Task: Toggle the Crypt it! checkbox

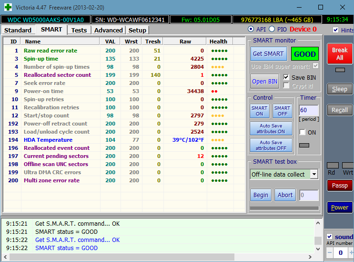Action: click(x=286, y=86)
